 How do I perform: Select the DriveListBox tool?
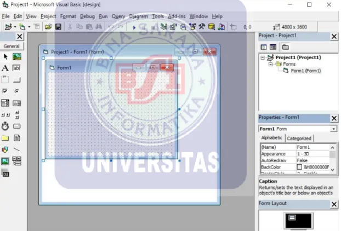(17, 126)
